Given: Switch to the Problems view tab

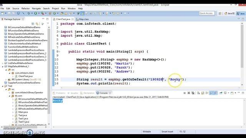Looking at the screenshot, I should coord(59,93).
